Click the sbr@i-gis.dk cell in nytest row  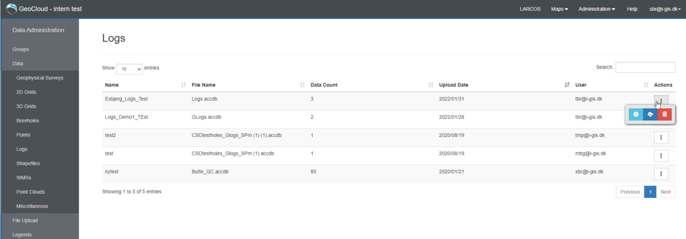pyautogui.click(x=590, y=172)
